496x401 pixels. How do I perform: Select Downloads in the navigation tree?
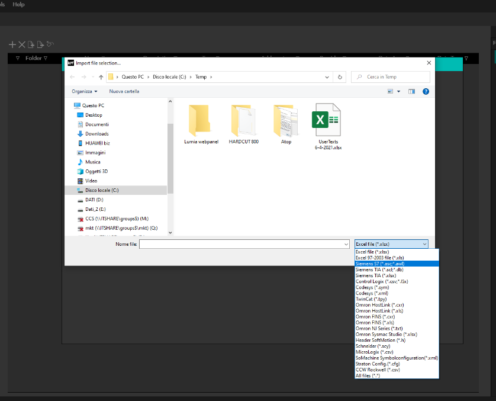[x=96, y=134]
